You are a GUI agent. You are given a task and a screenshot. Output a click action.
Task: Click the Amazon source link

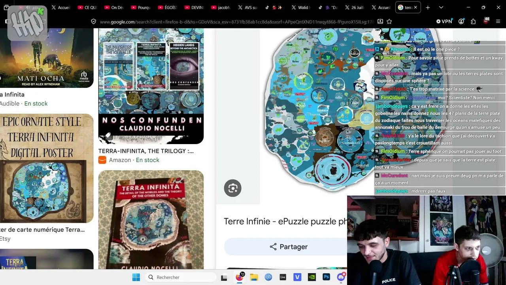click(120, 160)
